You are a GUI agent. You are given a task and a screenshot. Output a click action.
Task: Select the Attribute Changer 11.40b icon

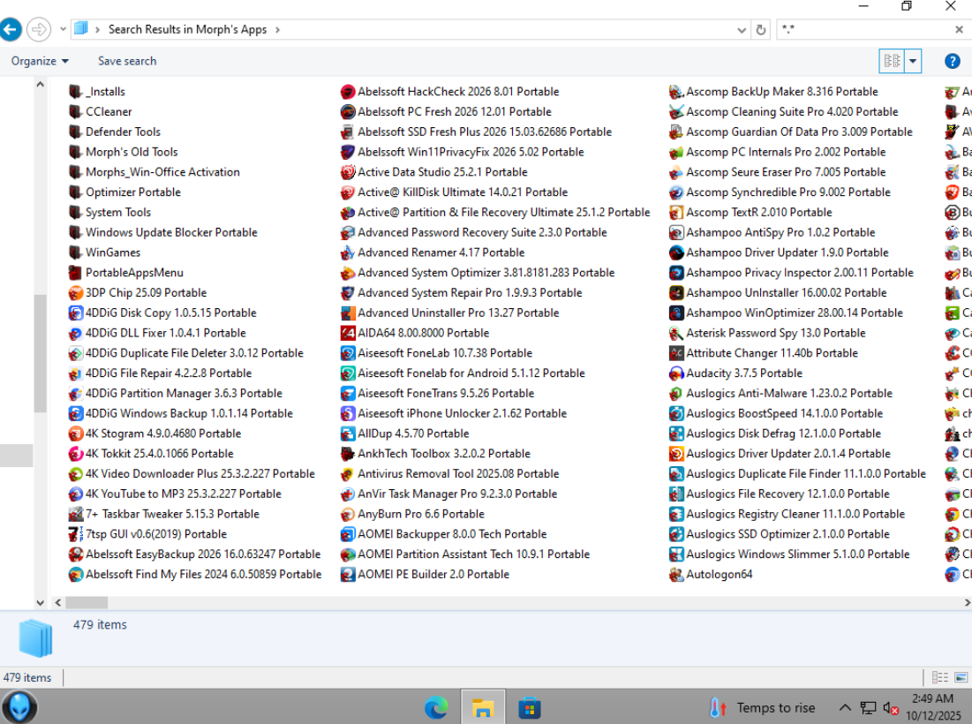click(x=675, y=353)
